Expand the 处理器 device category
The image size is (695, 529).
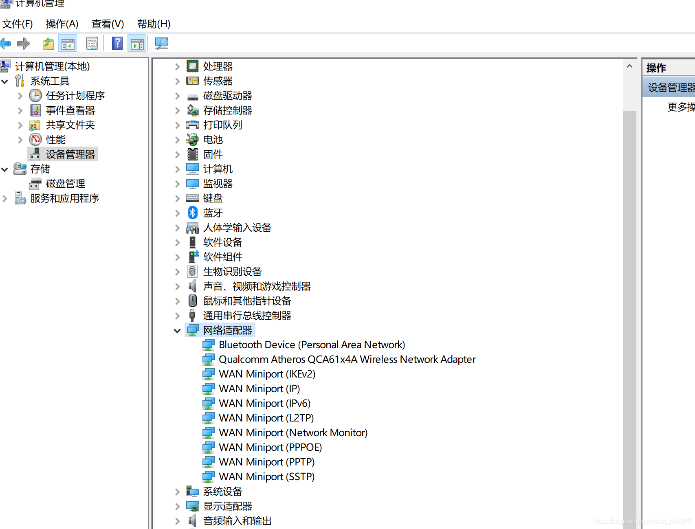click(177, 66)
